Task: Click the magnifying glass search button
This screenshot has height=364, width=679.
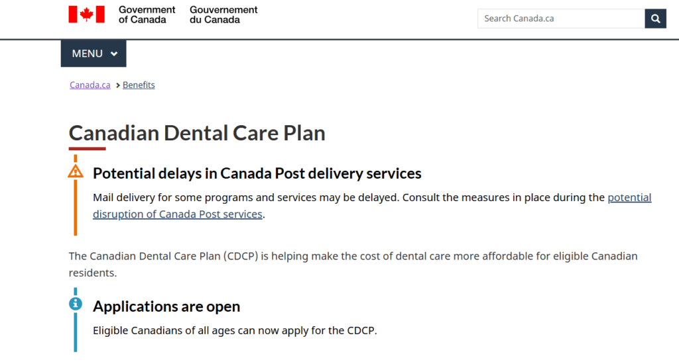Action: pos(655,19)
